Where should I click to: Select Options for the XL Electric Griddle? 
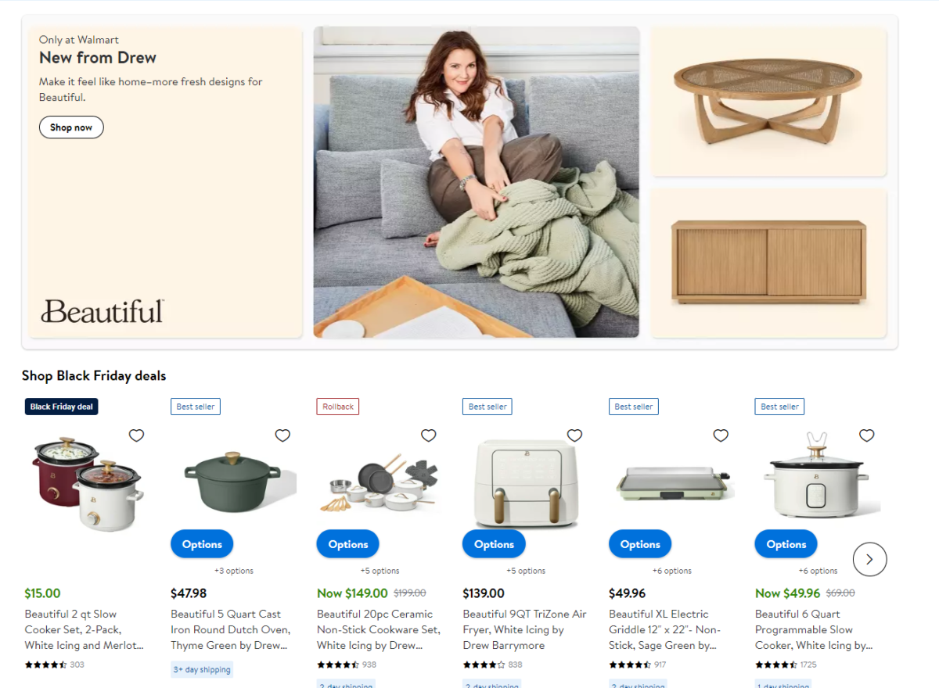pos(640,544)
